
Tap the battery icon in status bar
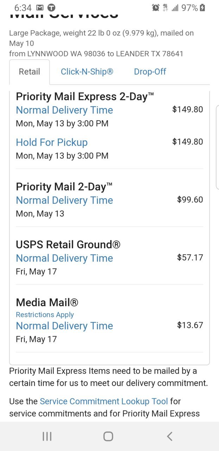pyautogui.click(x=202, y=7)
